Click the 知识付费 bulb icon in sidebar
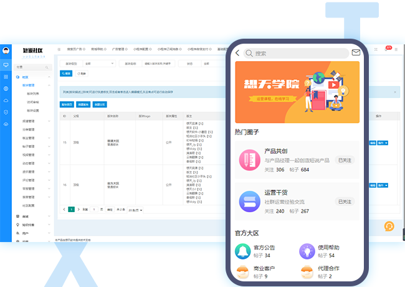This screenshot has height=287, width=405. click(x=17, y=225)
